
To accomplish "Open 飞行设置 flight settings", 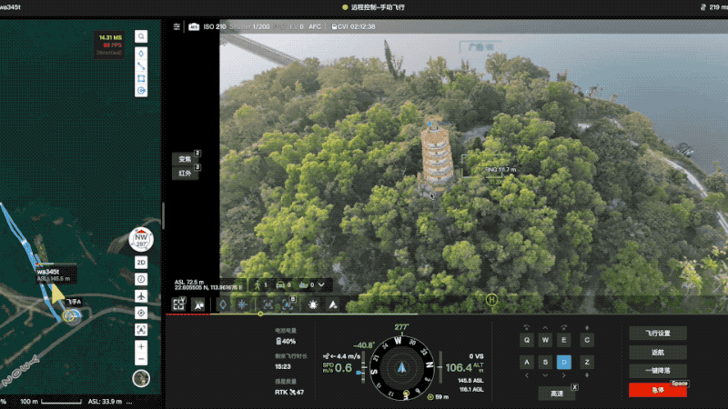I will click(657, 334).
